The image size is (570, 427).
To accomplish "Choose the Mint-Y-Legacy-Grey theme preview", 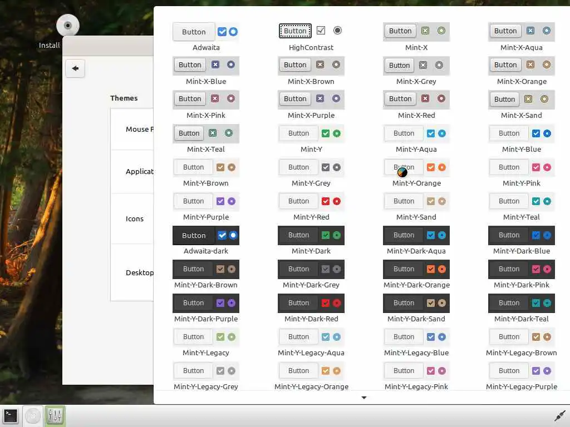I will click(x=206, y=371).
